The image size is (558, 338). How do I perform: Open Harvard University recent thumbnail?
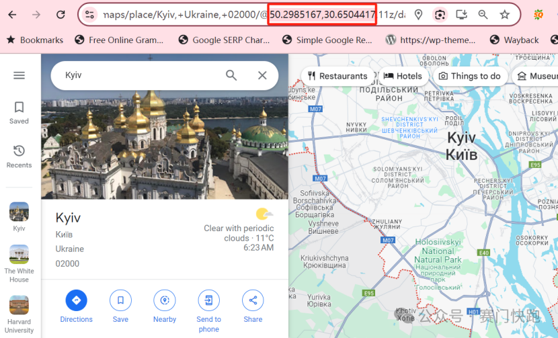[19, 306]
